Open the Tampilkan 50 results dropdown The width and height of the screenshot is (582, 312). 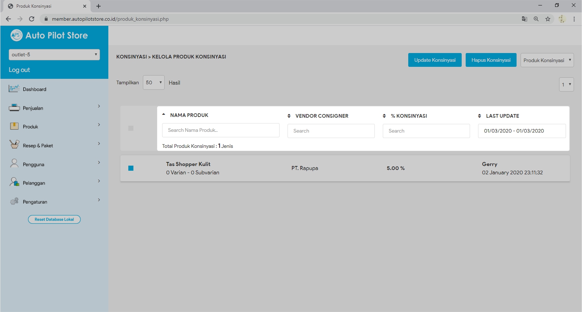153,83
